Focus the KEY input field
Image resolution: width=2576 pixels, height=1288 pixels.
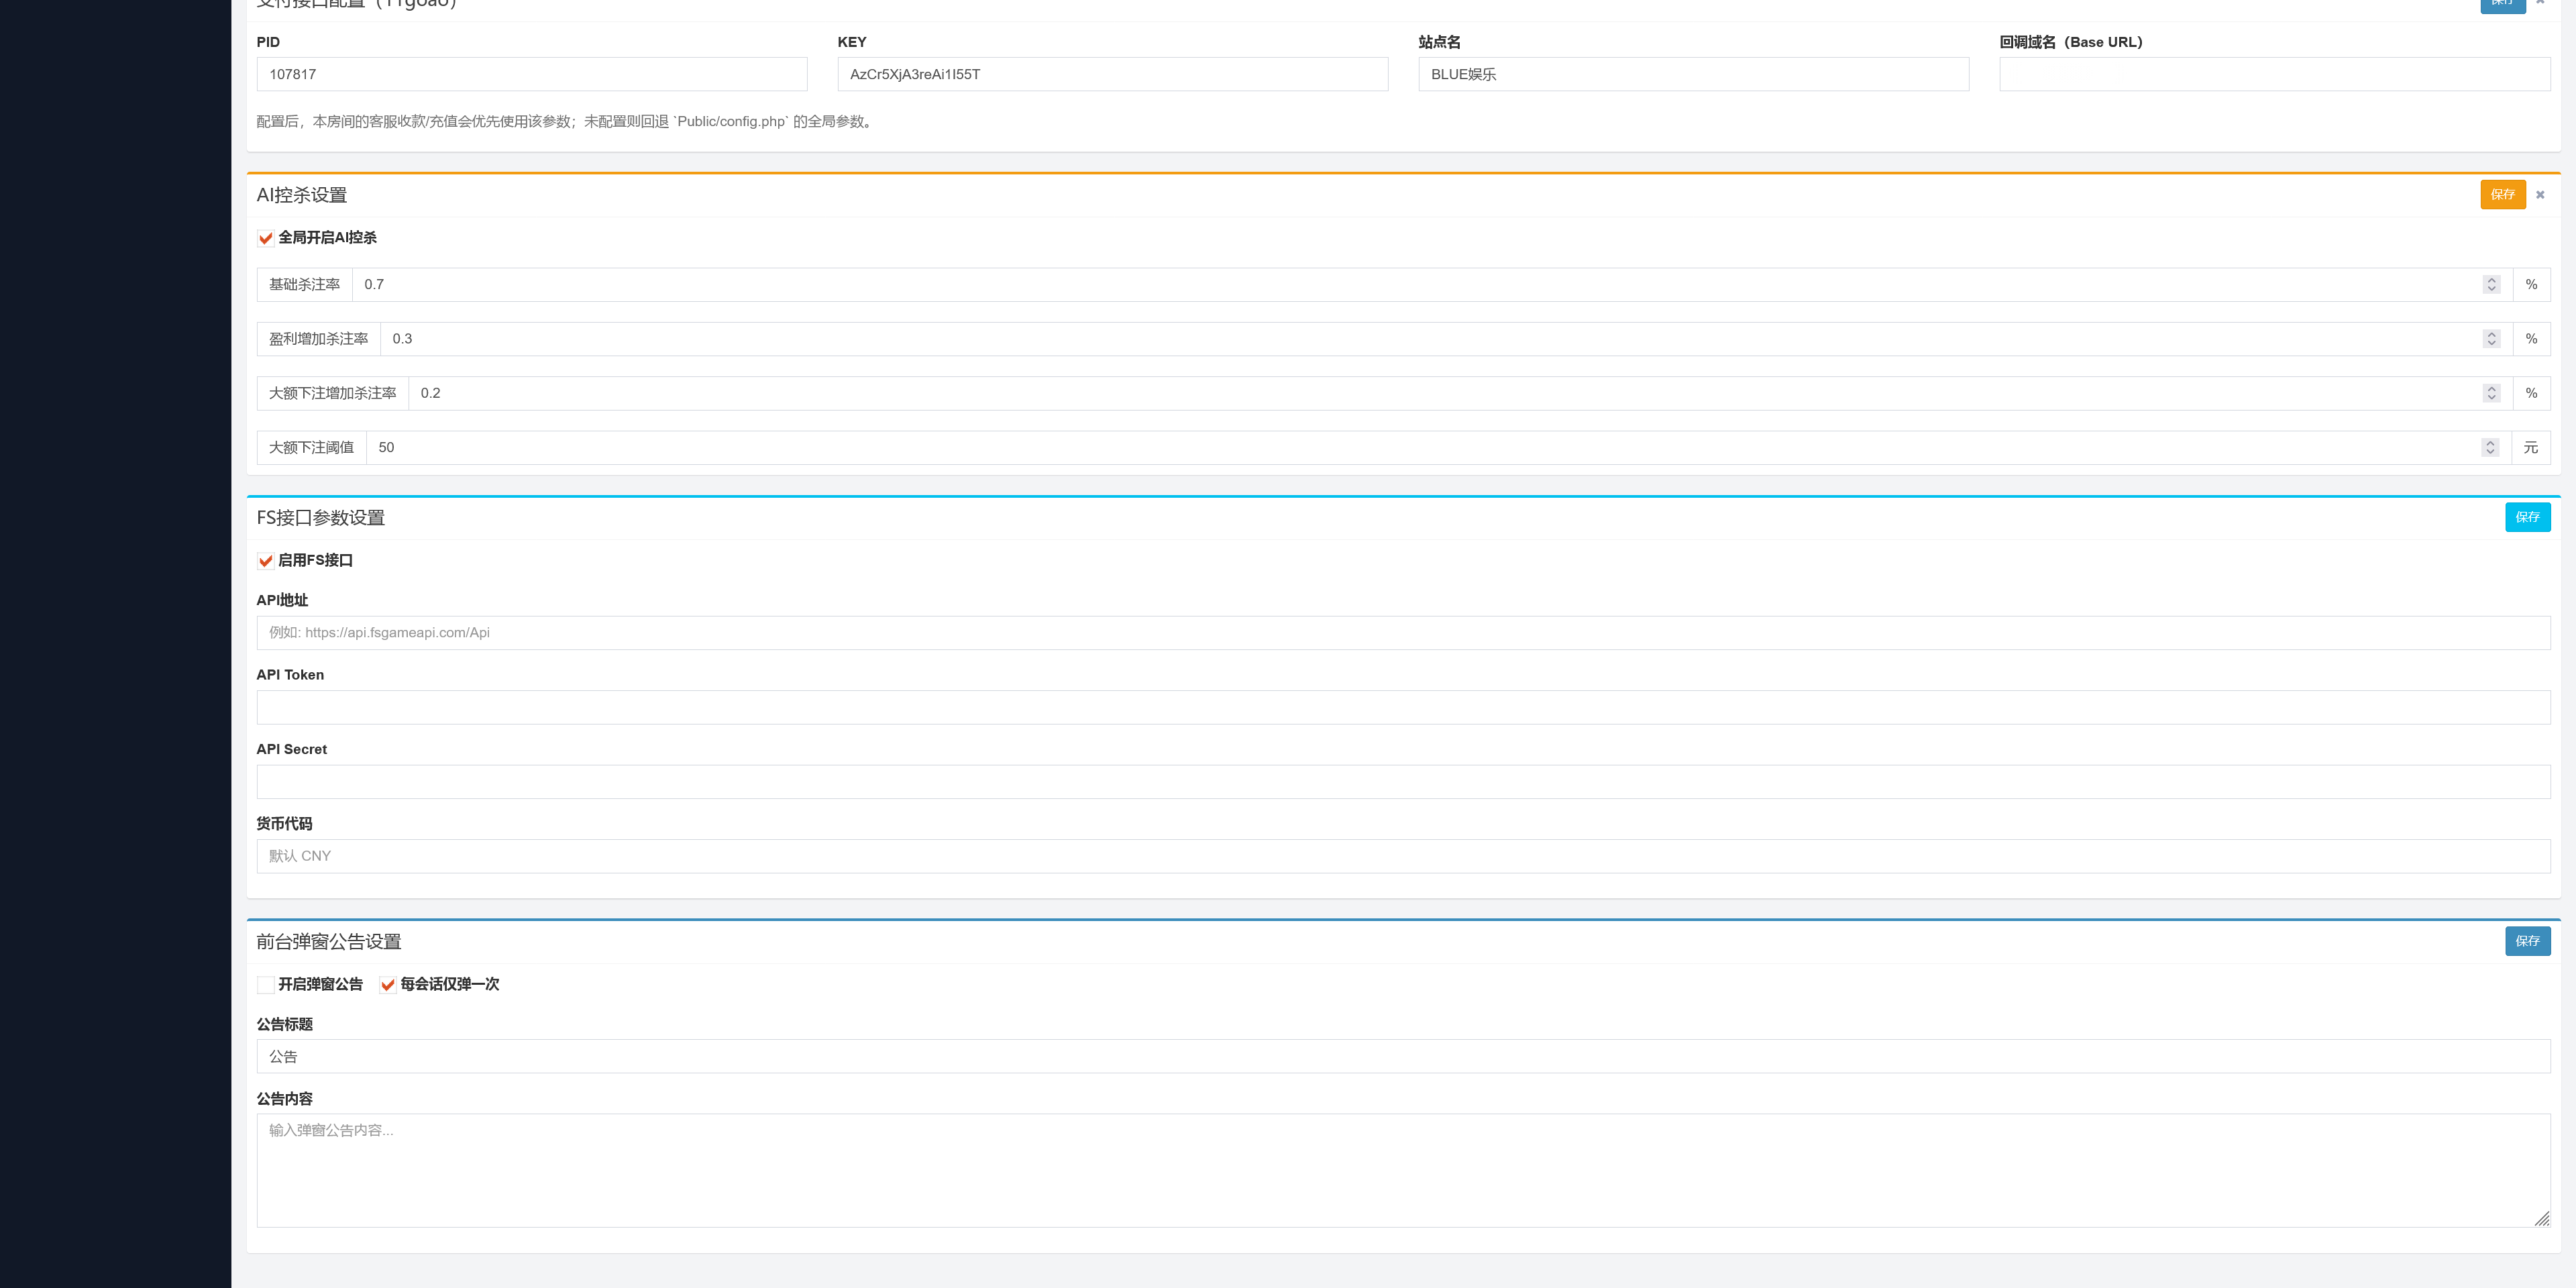[1113, 74]
